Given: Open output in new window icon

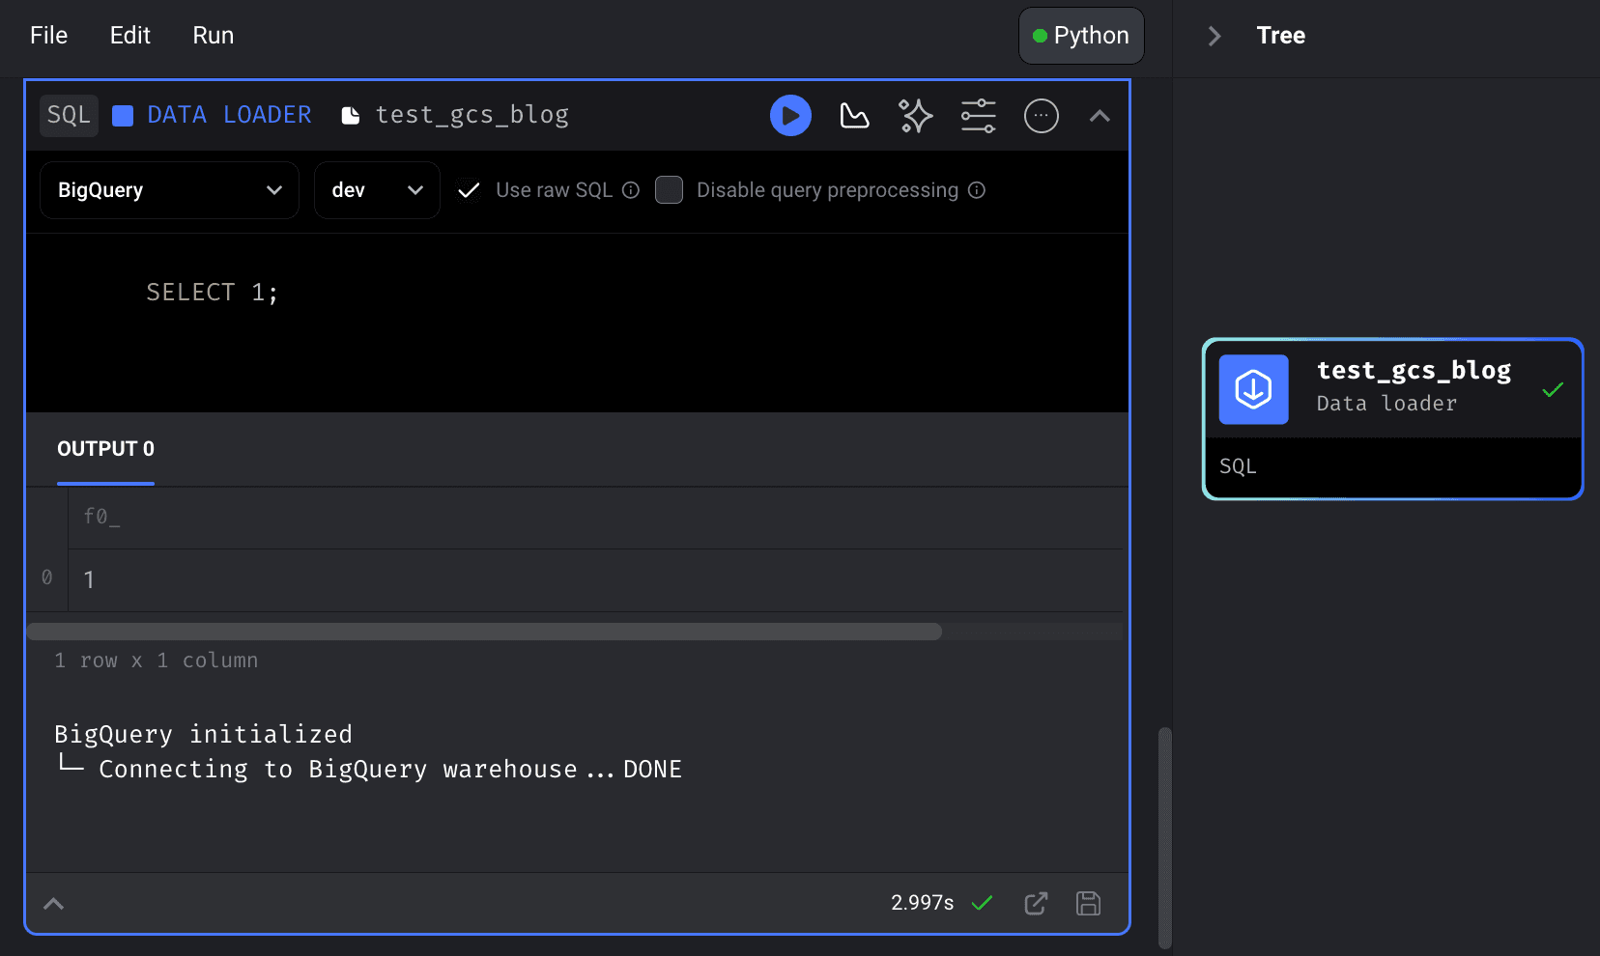Looking at the screenshot, I should click(1036, 904).
